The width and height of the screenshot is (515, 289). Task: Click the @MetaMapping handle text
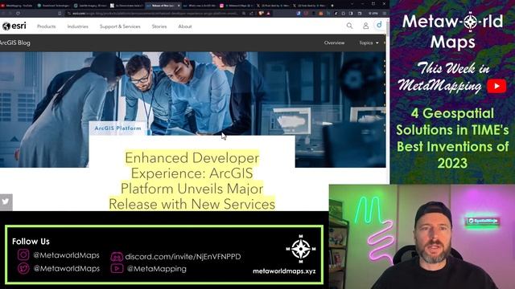click(157, 269)
